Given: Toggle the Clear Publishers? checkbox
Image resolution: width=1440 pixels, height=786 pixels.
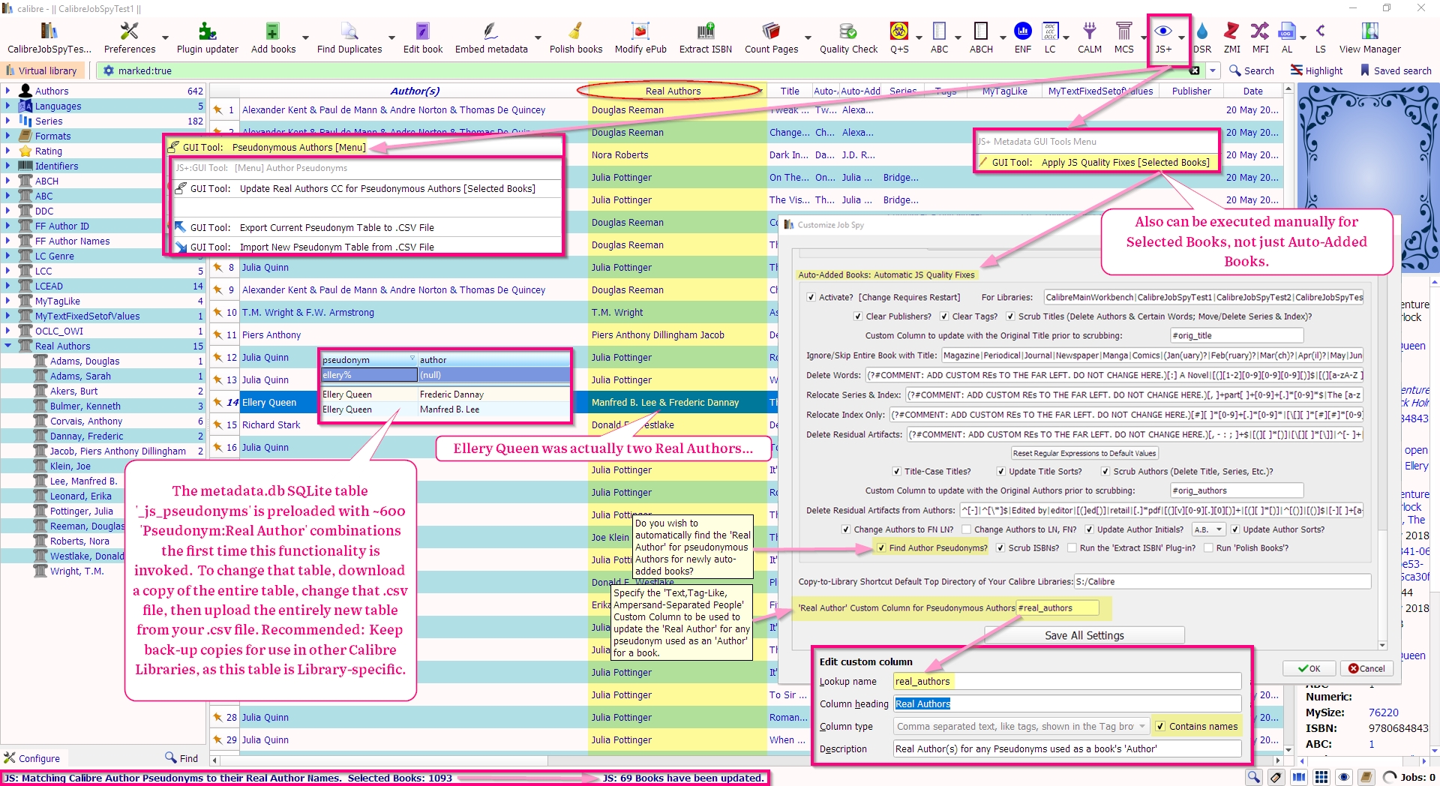Looking at the screenshot, I should pyautogui.click(x=858, y=316).
